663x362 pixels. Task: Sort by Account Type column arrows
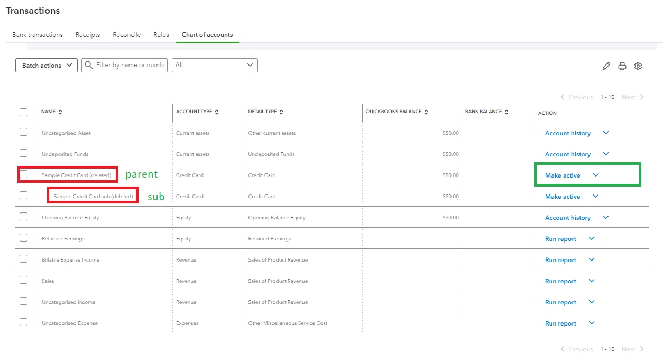pos(217,112)
